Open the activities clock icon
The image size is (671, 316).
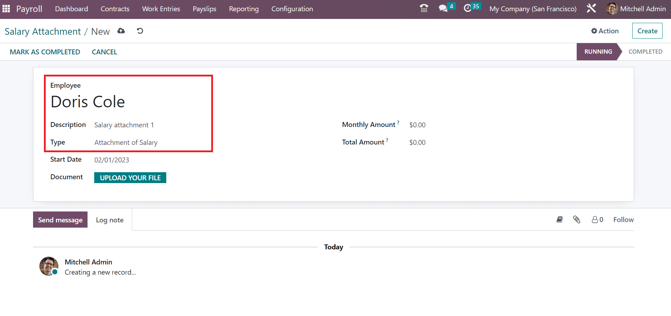(467, 8)
